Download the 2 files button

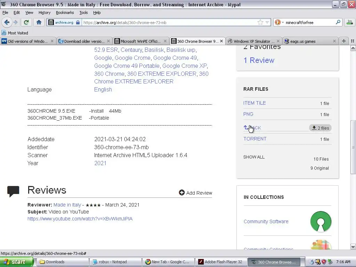click(320, 128)
